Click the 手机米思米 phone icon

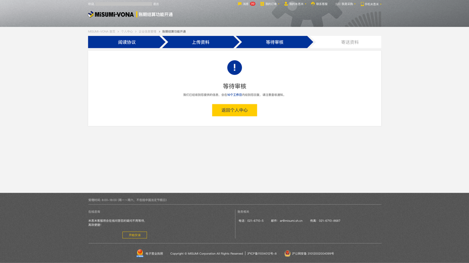(x=362, y=4)
